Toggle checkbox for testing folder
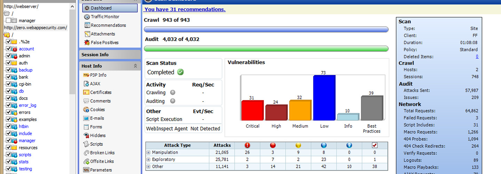The height and width of the screenshot is (174, 501). pos(9,169)
